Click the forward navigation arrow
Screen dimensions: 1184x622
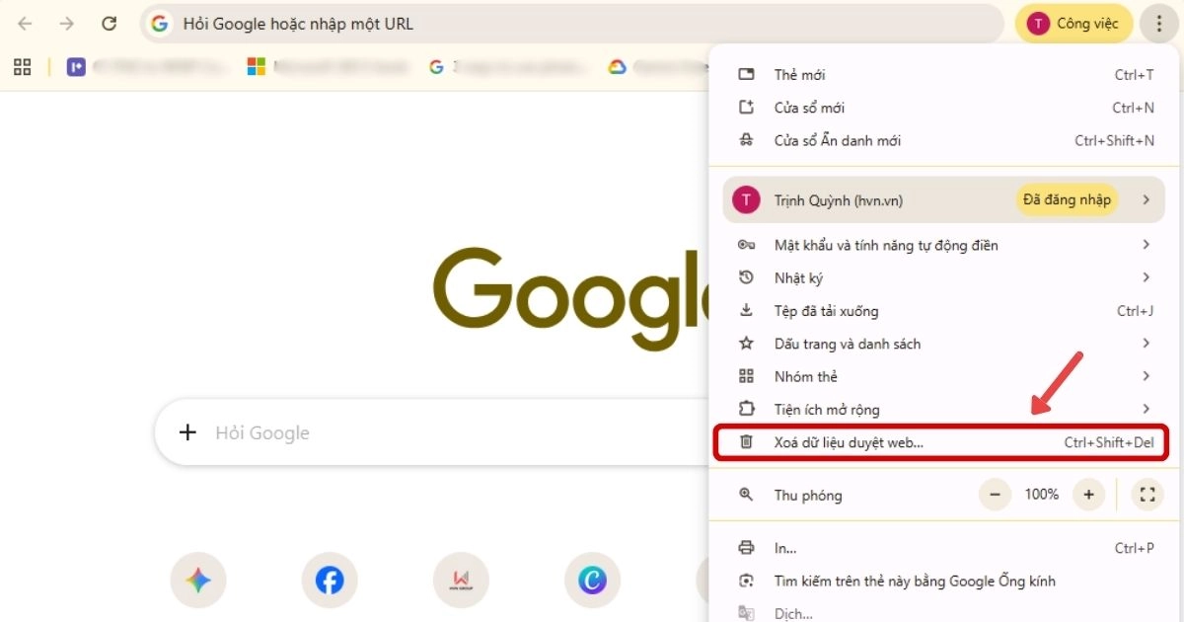coord(66,24)
